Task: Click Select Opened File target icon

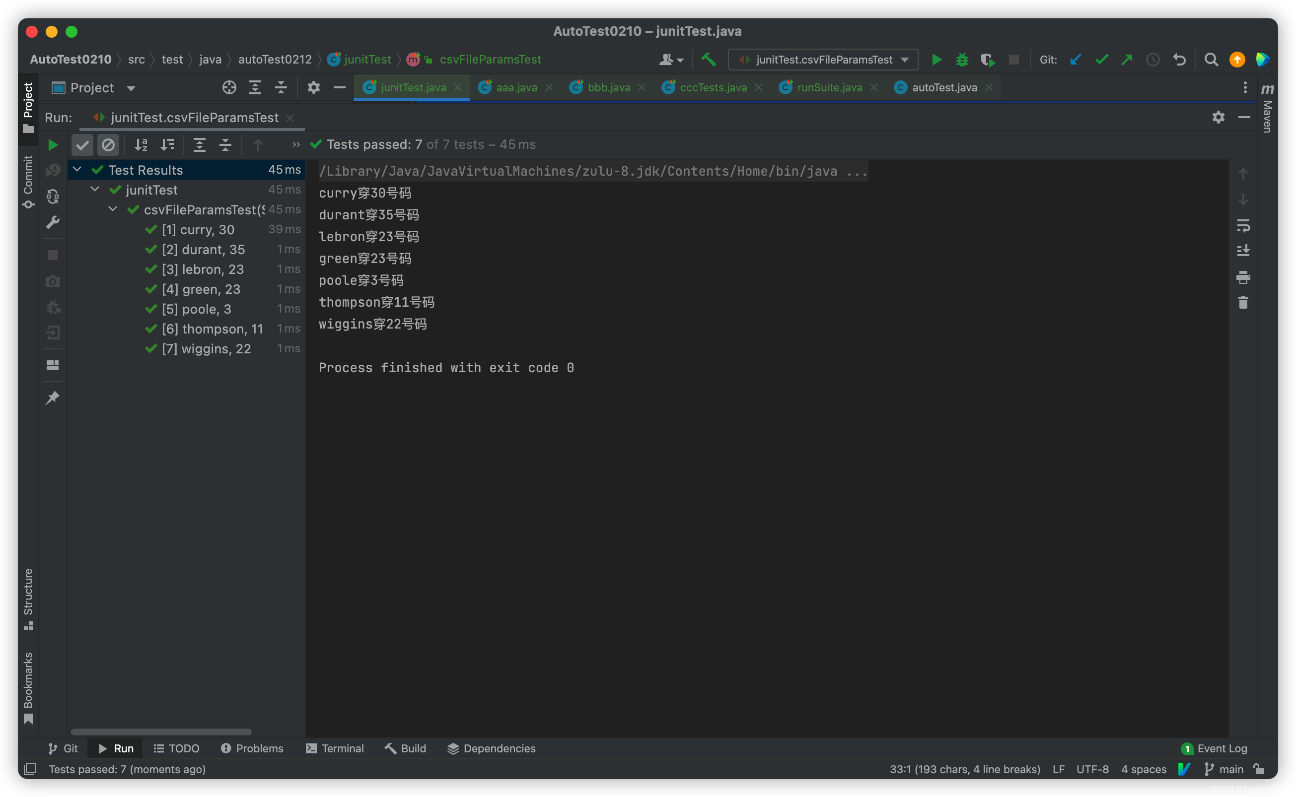Action: tap(229, 87)
